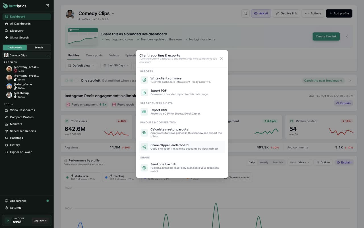364x228 pixels.
Task: Click the Write client summary pencil icon
Action: pyautogui.click(x=144, y=80)
